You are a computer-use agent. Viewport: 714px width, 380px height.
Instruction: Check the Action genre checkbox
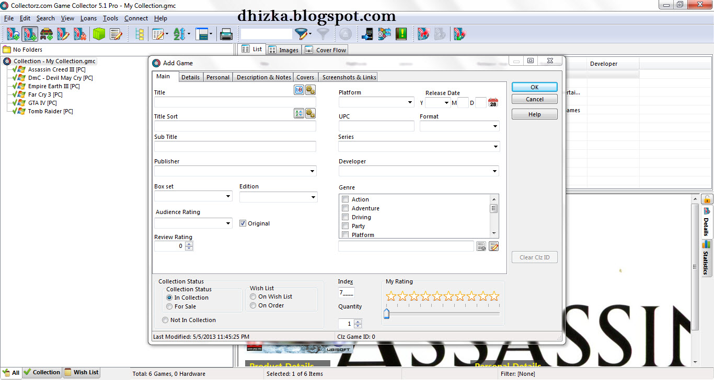click(x=345, y=199)
